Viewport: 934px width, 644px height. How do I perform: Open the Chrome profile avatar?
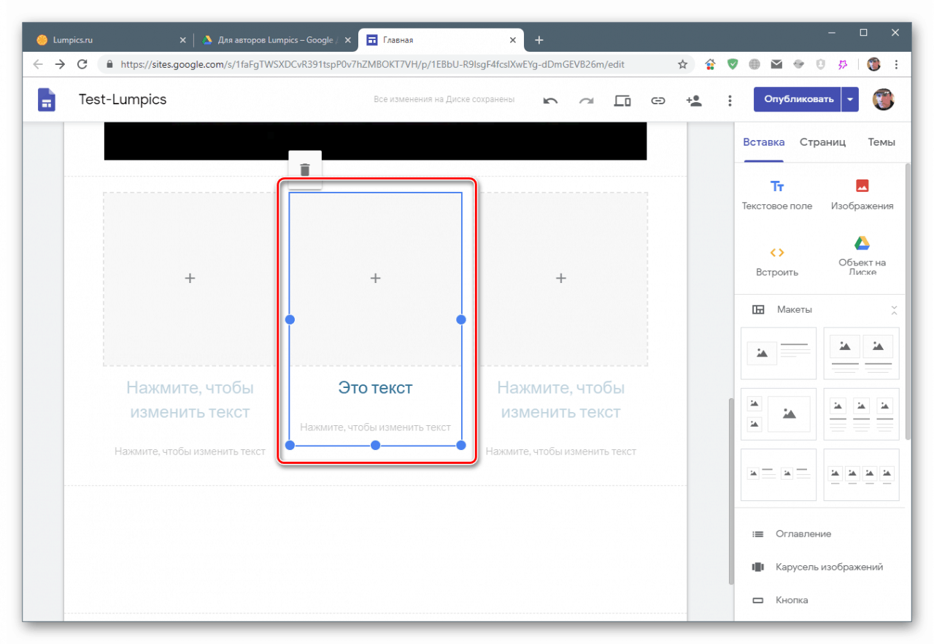[x=874, y=64]
